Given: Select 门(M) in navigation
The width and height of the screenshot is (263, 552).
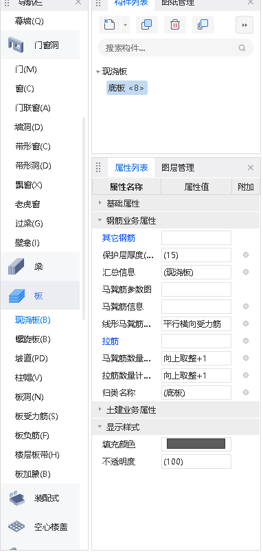Looking at the screenshot, I should (x=25, y=70).
